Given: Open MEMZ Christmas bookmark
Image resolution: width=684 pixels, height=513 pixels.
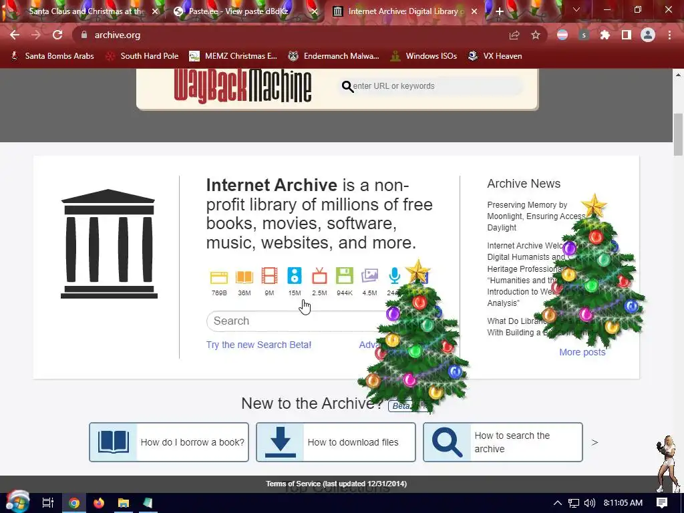Looking at the screenshot, I should click(x=233, y=56).
